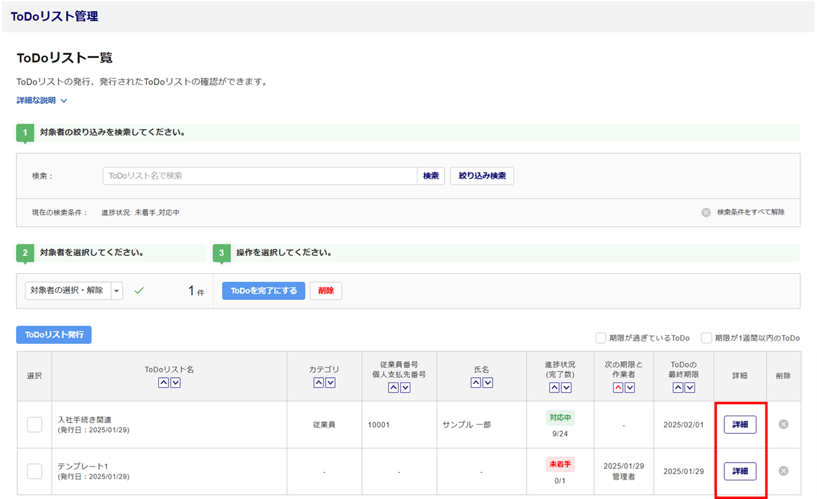Enable 期限が過ぎているToDo filter
The height and width of the screenshot is (499, 817).
pos(601,338)
